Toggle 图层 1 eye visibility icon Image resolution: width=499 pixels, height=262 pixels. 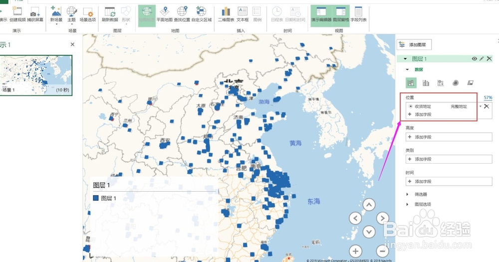tap(474, 59)
